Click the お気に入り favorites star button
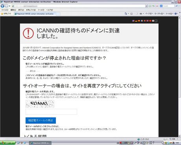Image resolution: width=181 pixels, height=145 pixels. 6,14
